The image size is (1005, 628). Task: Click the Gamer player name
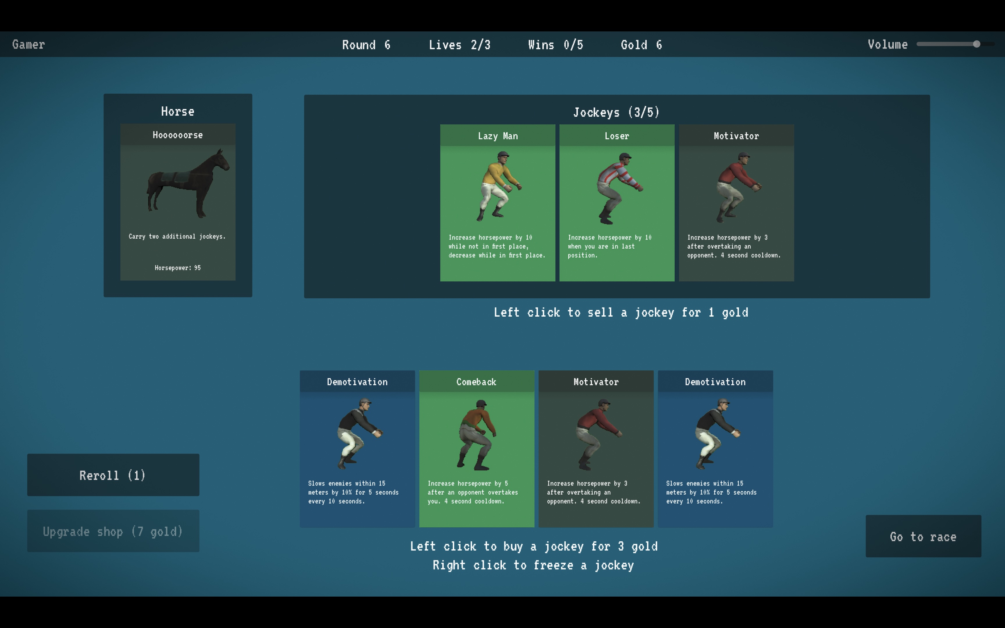(x=28, y=44)
